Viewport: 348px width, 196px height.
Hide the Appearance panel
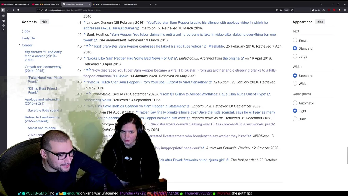320,22
